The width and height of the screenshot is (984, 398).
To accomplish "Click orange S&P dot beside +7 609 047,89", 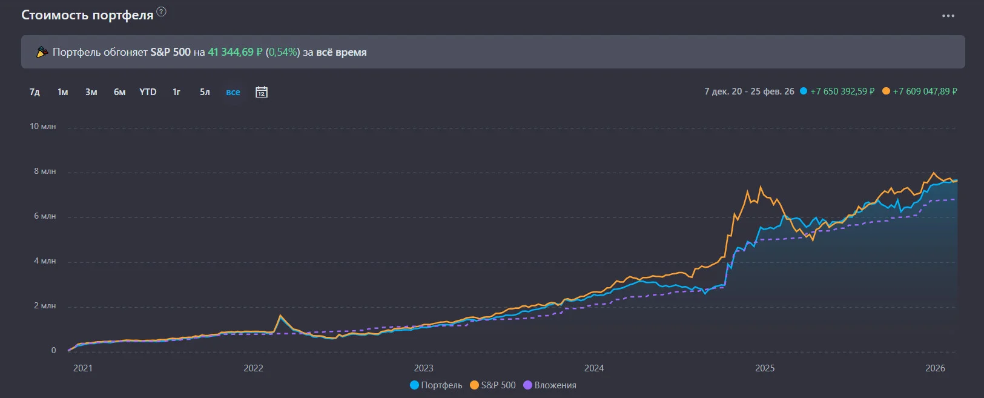I will pyautogui.click(x=886, y=91).
